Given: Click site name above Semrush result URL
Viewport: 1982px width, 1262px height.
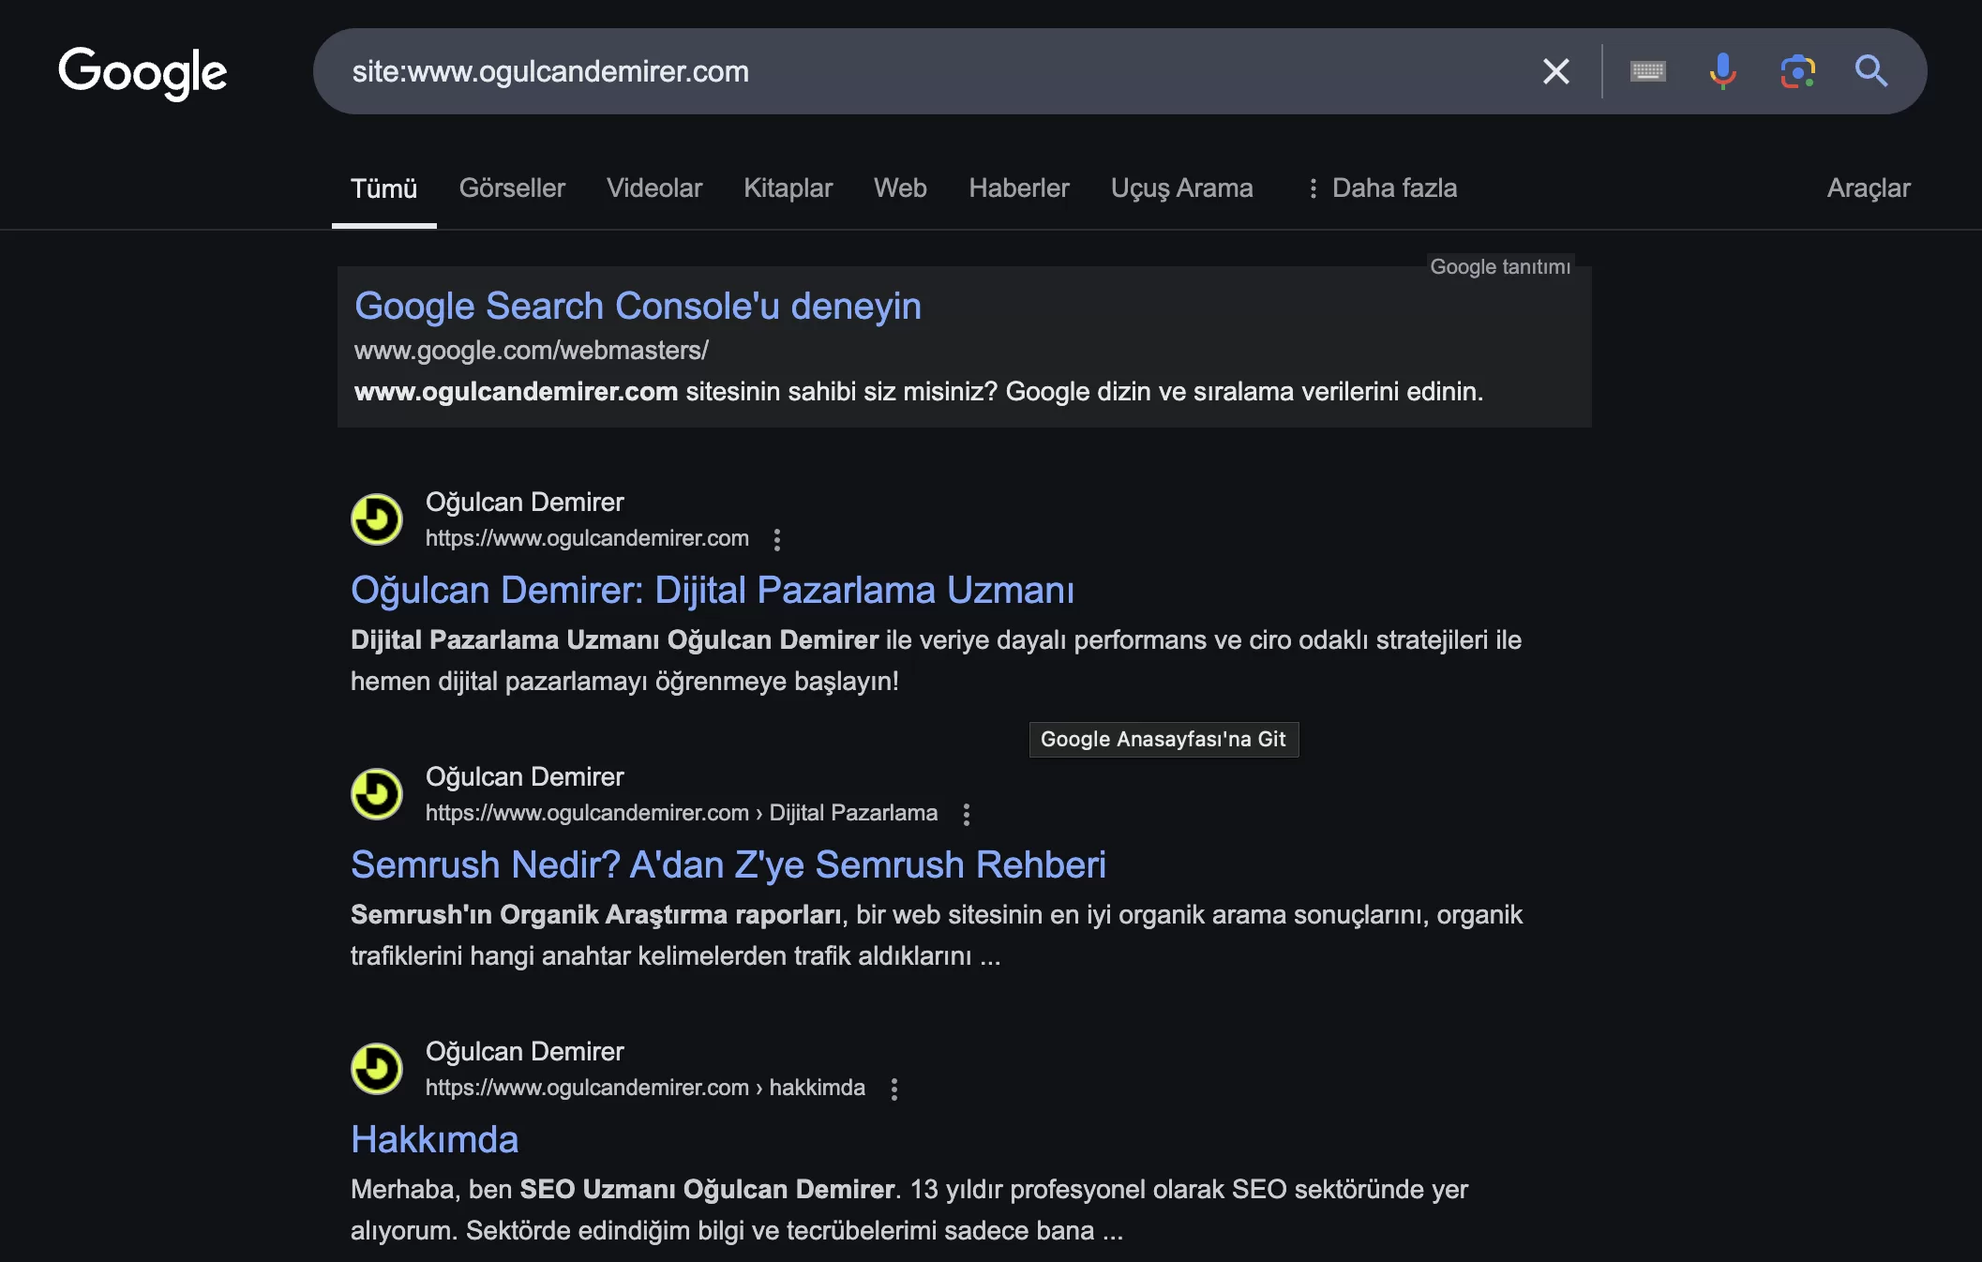Looking at the screenshot, I should (525, 777).
